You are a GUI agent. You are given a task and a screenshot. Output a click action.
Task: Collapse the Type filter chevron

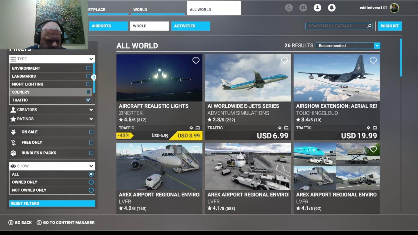click(91, 59)
